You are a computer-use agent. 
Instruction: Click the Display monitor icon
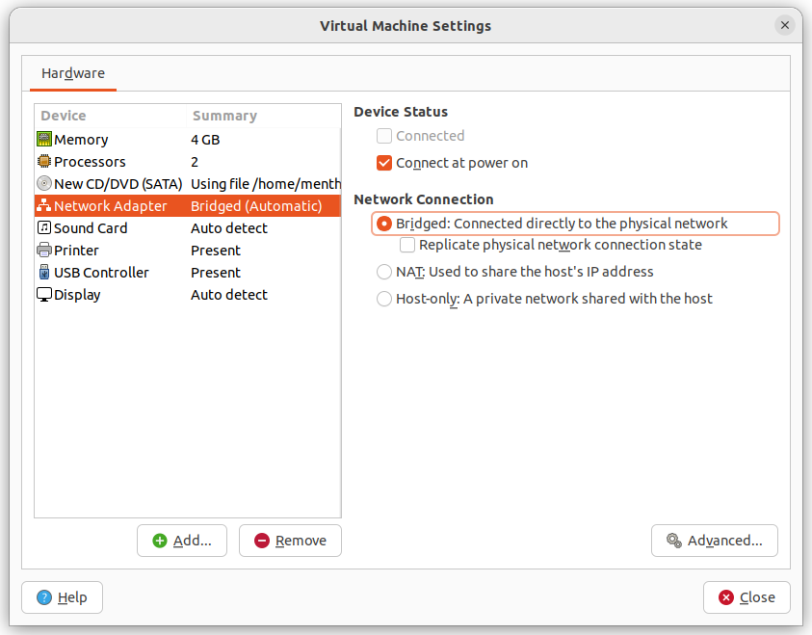click(x=44, y=294)
